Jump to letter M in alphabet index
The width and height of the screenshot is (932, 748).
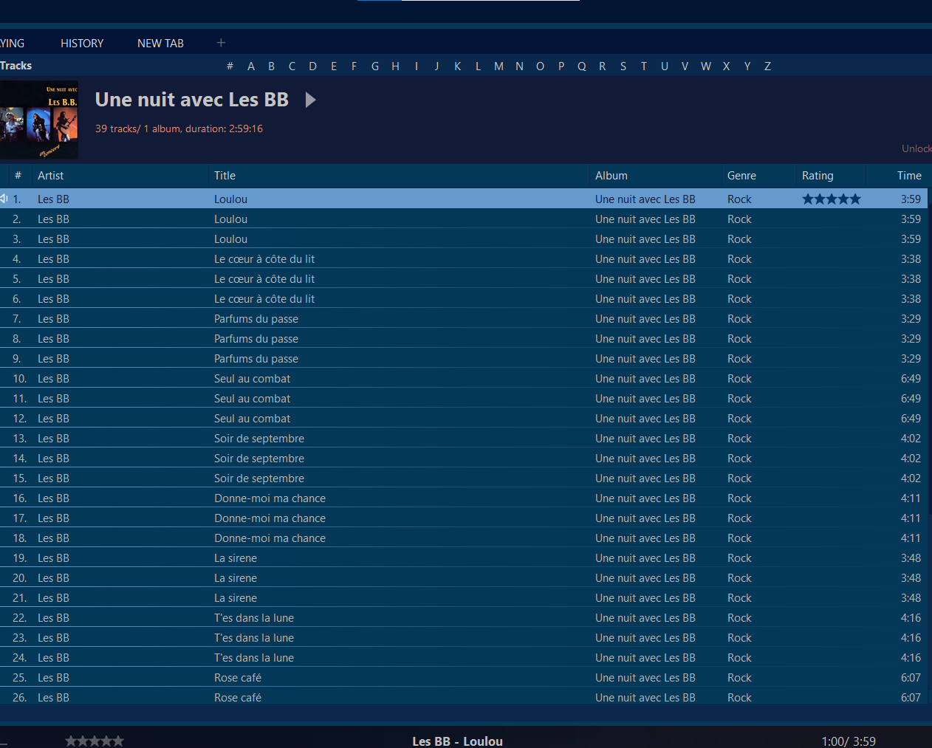(x=498, y=66)
